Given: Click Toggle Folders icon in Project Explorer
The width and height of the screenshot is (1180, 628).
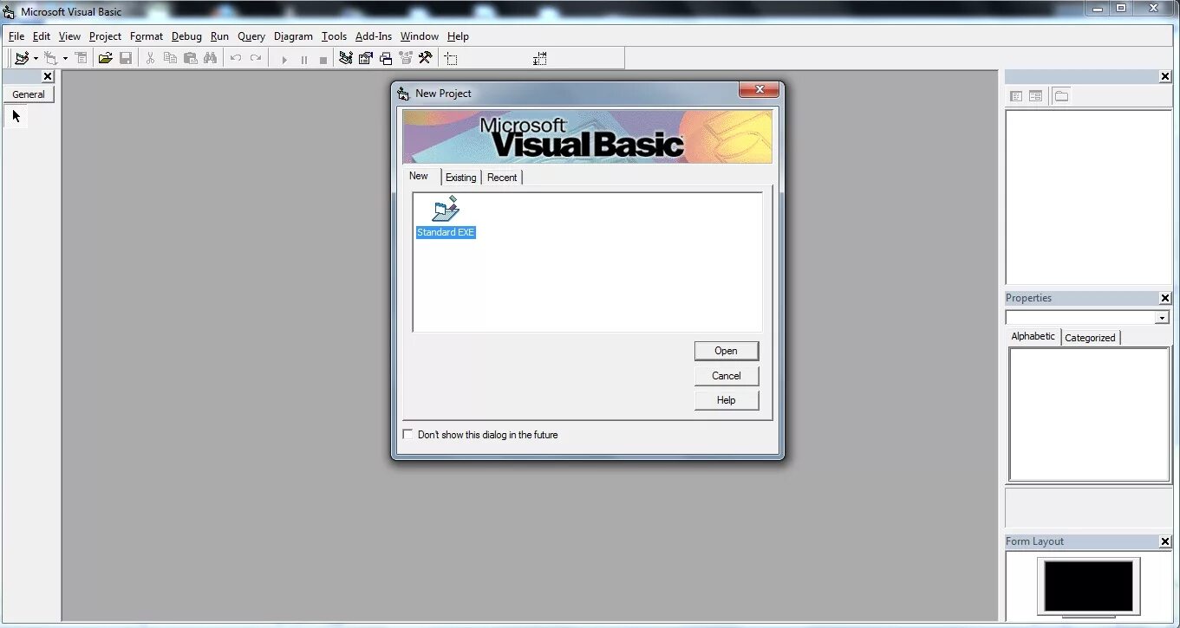Looking at the screenshot, I should pyautogui.click(x=1061, y=96).
